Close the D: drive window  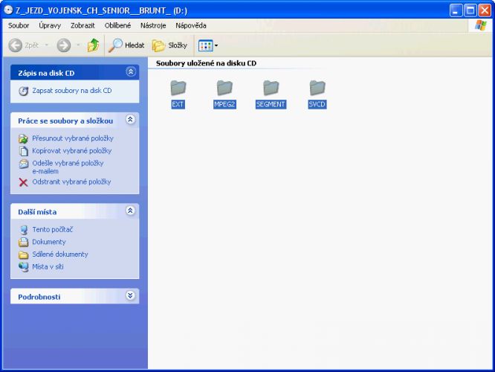click(485, 10)
